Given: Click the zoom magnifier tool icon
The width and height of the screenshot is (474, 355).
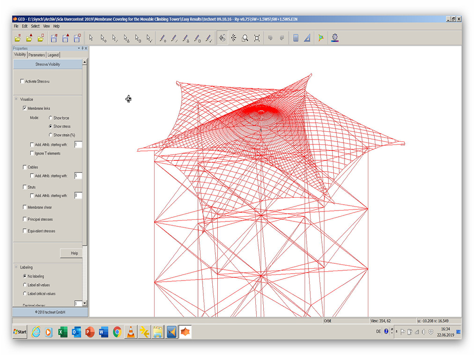Looking at the screenshot, I should pyautogui.click(x=245, y=38).
